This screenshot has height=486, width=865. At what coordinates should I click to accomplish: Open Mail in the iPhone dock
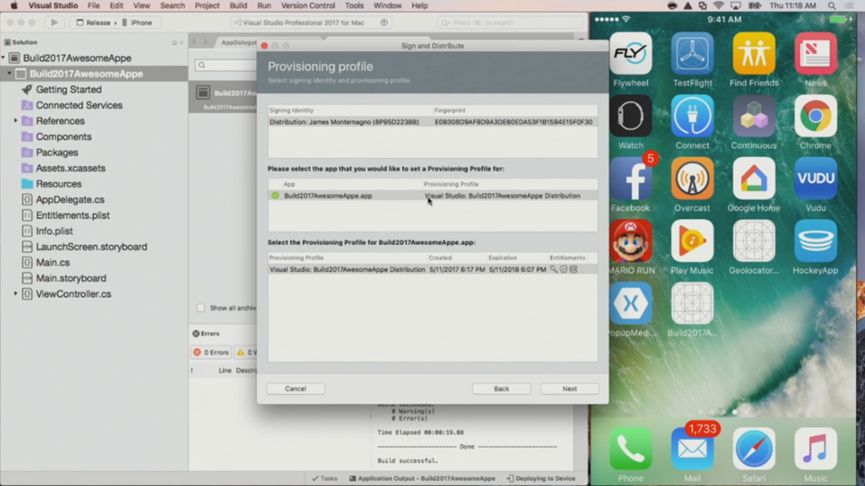click(x=693, y=449)
